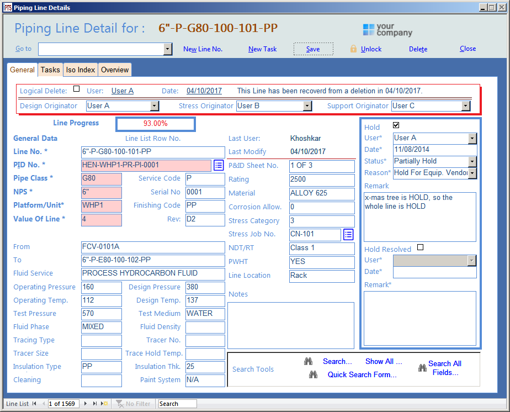Image resolution: width=510 pixels, height=412 pixels.
Task: Click the PTS application icon in title bar
Action: click(8, 8)
